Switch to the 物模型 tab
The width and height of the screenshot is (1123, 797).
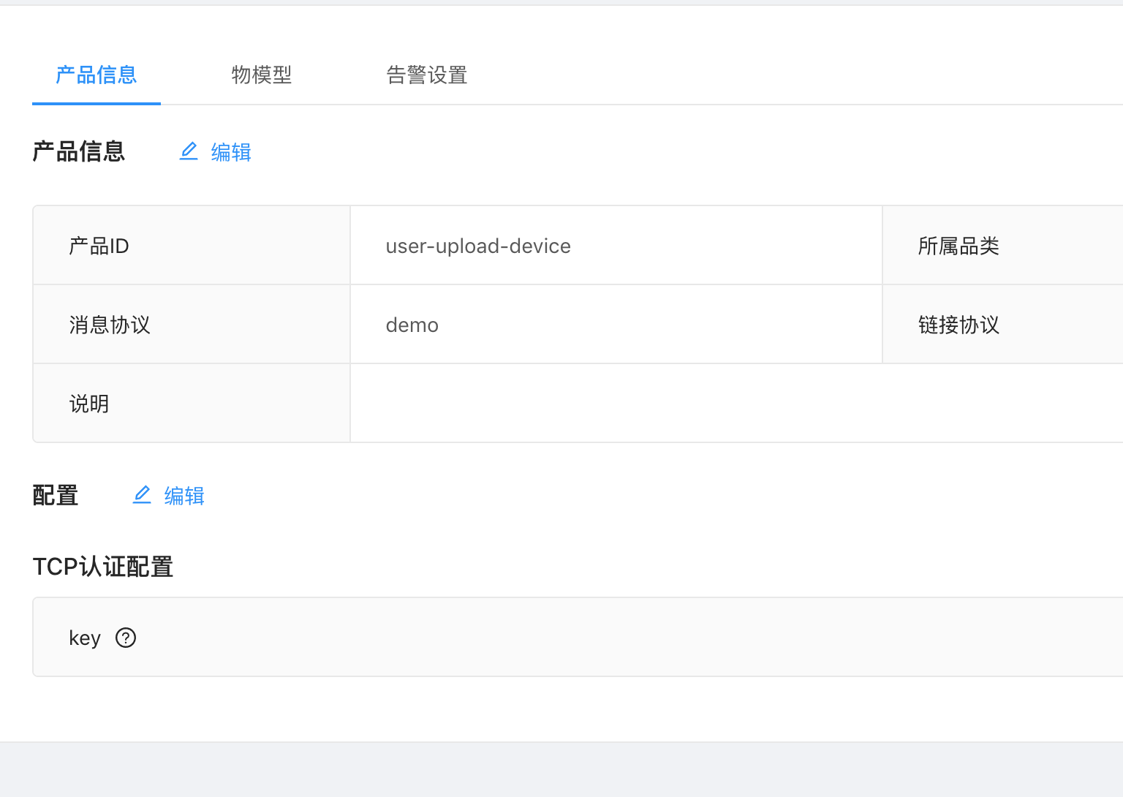pyautogui.click(x=261, y=75)
